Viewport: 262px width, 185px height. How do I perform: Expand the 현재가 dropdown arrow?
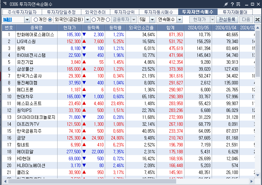[212, 20]
